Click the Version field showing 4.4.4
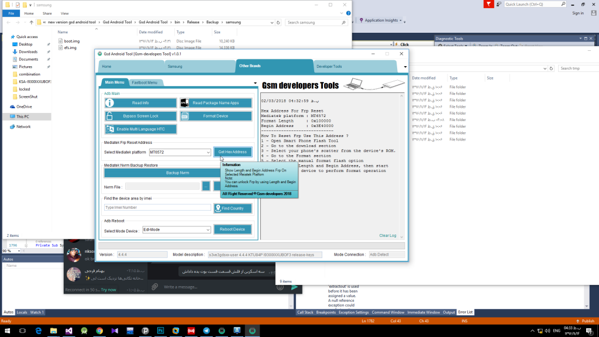Image resolution: width=599 pixels, height=337 pixels. pyautogui.click(x=142, y=255)
